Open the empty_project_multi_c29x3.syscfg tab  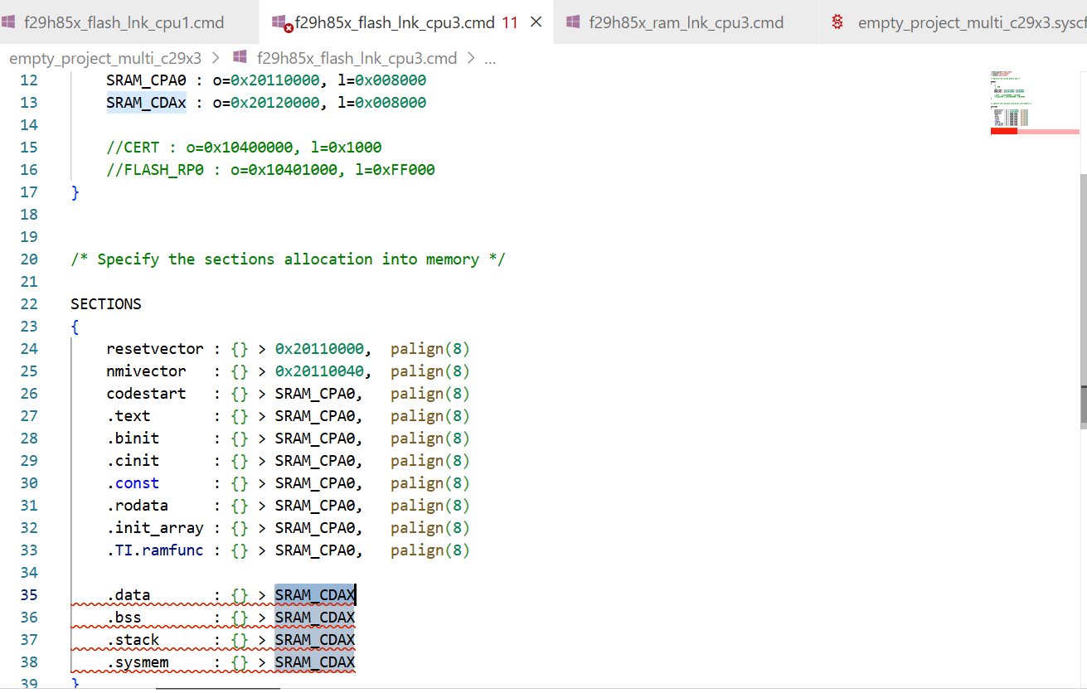pos(954,22)
